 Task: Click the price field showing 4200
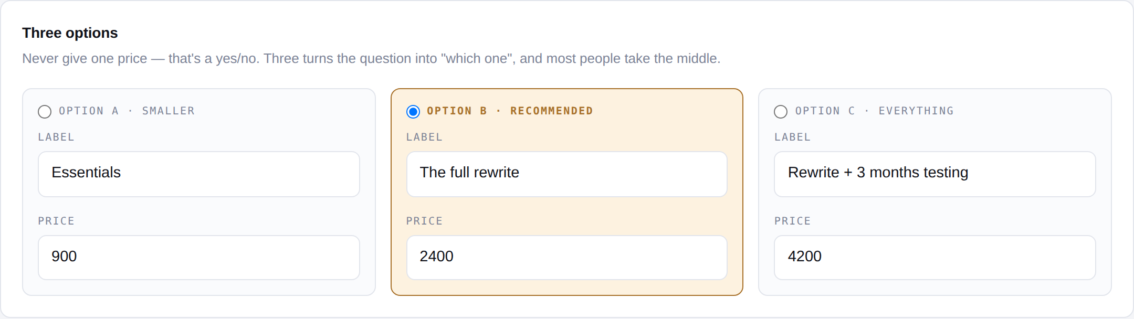[x=935, y=258]
